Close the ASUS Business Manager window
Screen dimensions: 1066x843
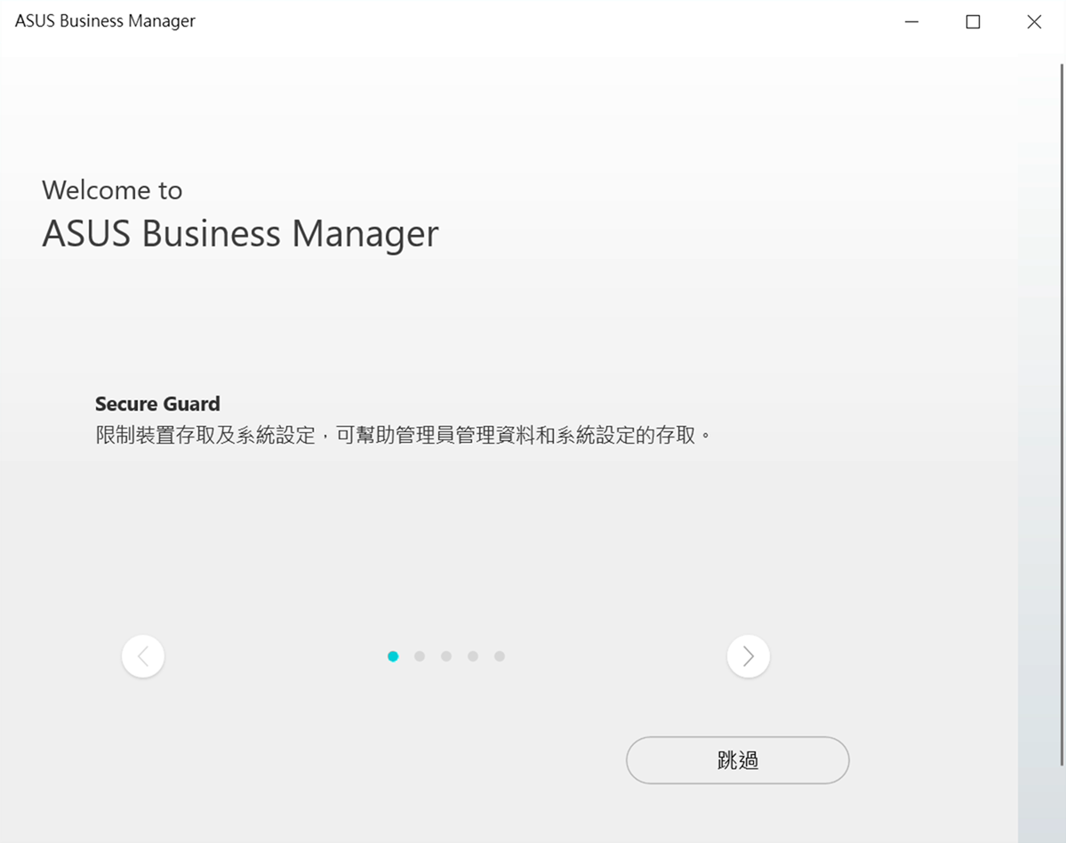[1034, 21]
